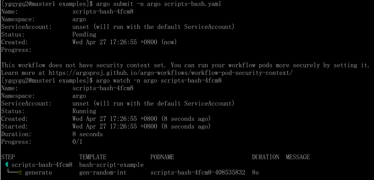Click the MESSAGE column header

[x=298, y=157]
